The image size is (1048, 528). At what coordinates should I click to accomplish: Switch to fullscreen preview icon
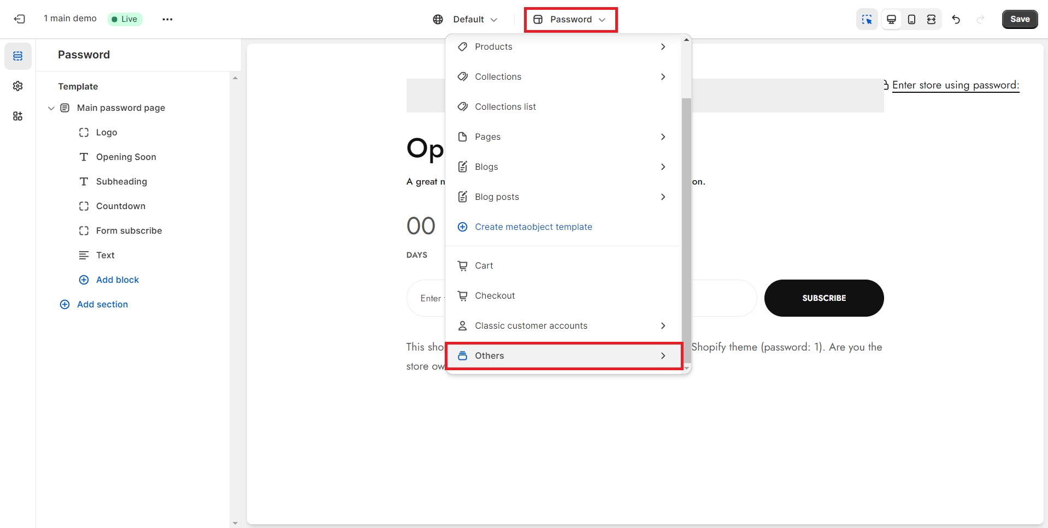932,19
